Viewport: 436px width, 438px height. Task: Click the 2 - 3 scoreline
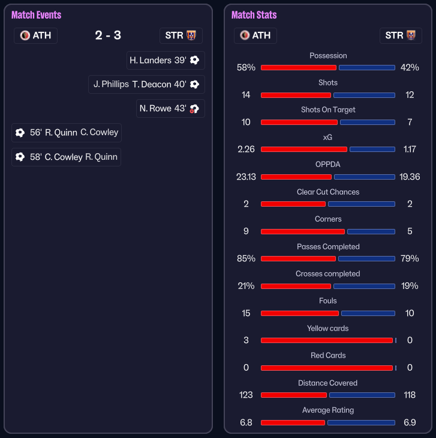[108, 35]
